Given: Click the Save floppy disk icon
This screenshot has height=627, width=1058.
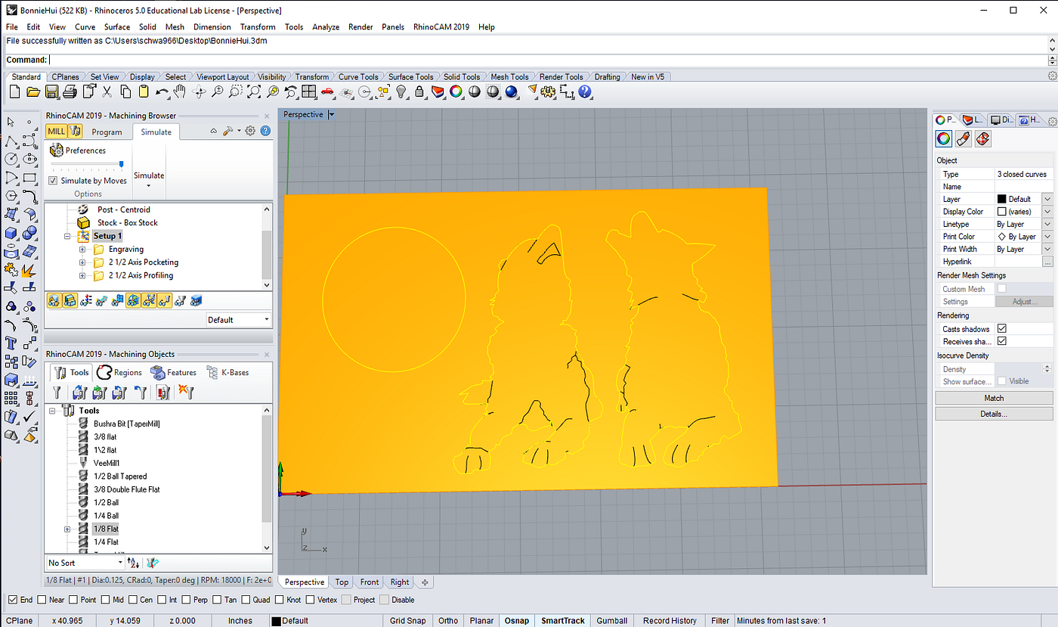Looking at the screenshot, I should click(x=51, y=92).
